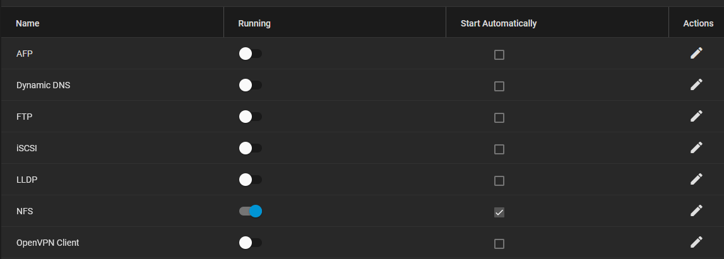Viewport: 724px width, 259px height.
Task: Turn on the AFP running toggle
Action: click(x=250, y=54)
